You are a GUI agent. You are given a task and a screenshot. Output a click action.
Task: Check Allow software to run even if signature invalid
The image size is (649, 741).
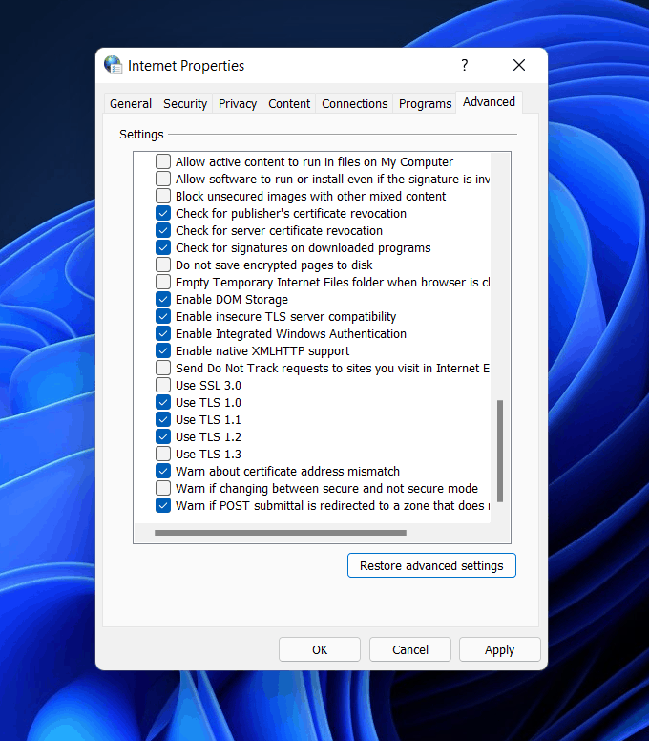tap(163, 179)
